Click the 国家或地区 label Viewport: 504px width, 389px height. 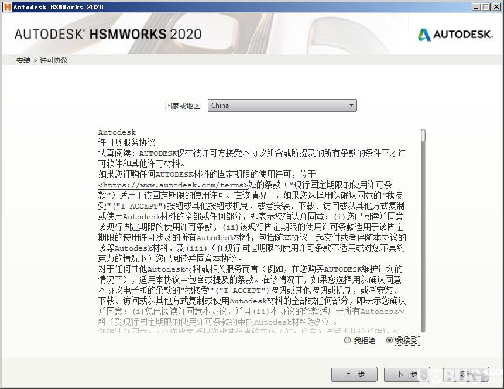pos(183,105)
